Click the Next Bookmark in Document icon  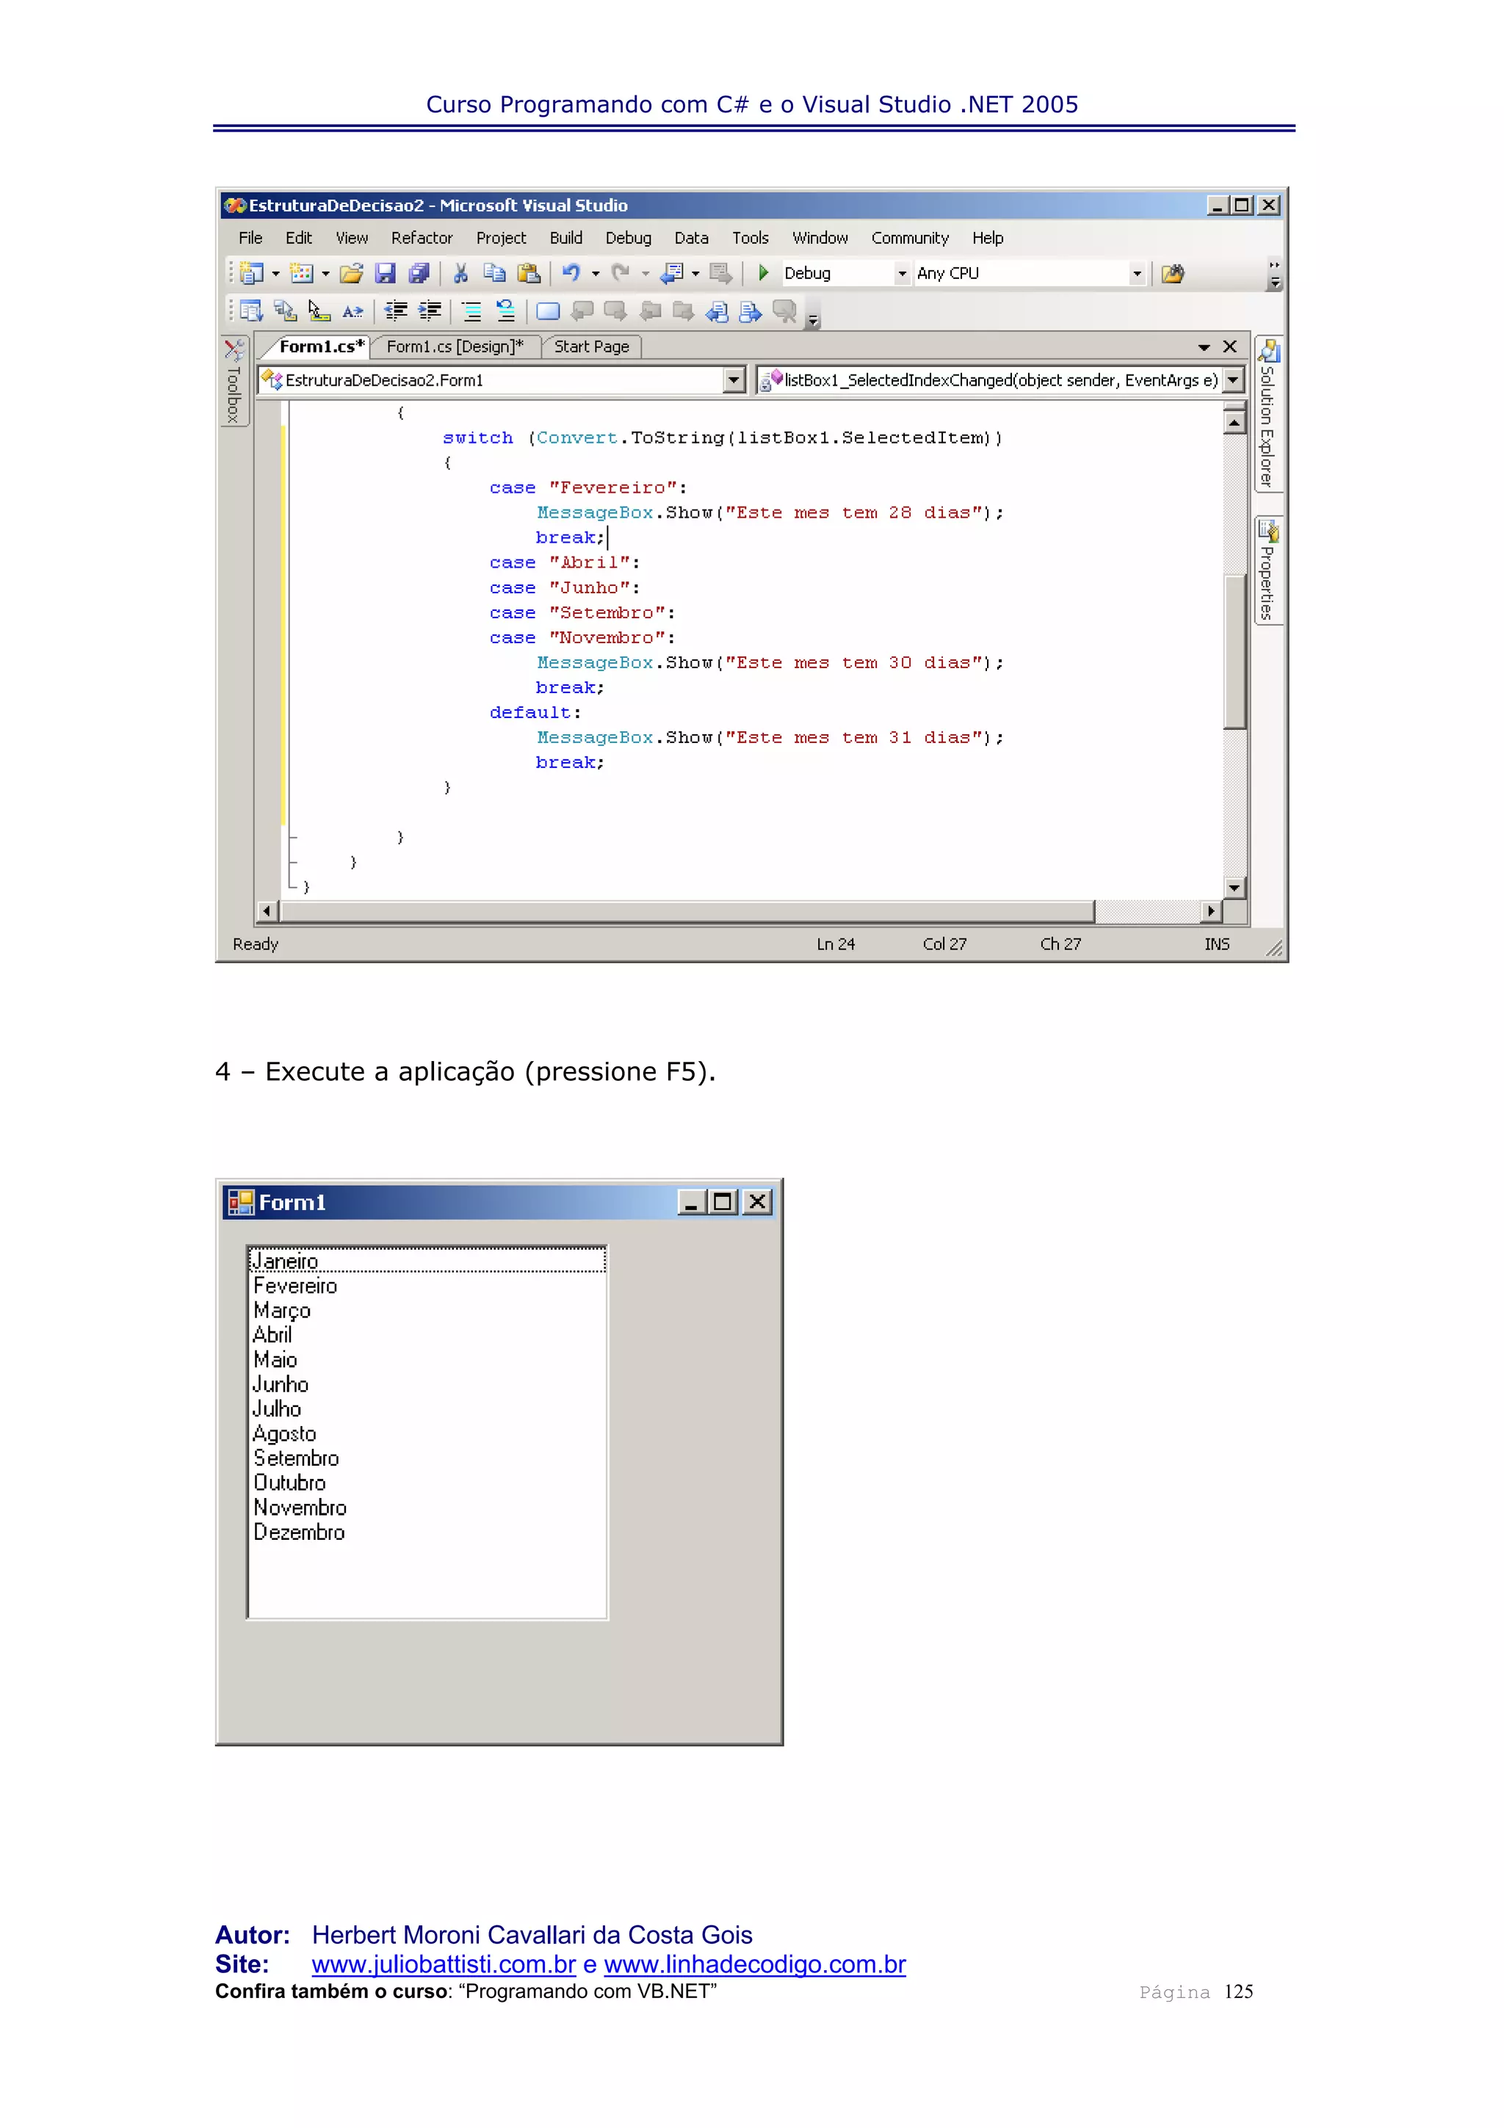coord(751,312)
